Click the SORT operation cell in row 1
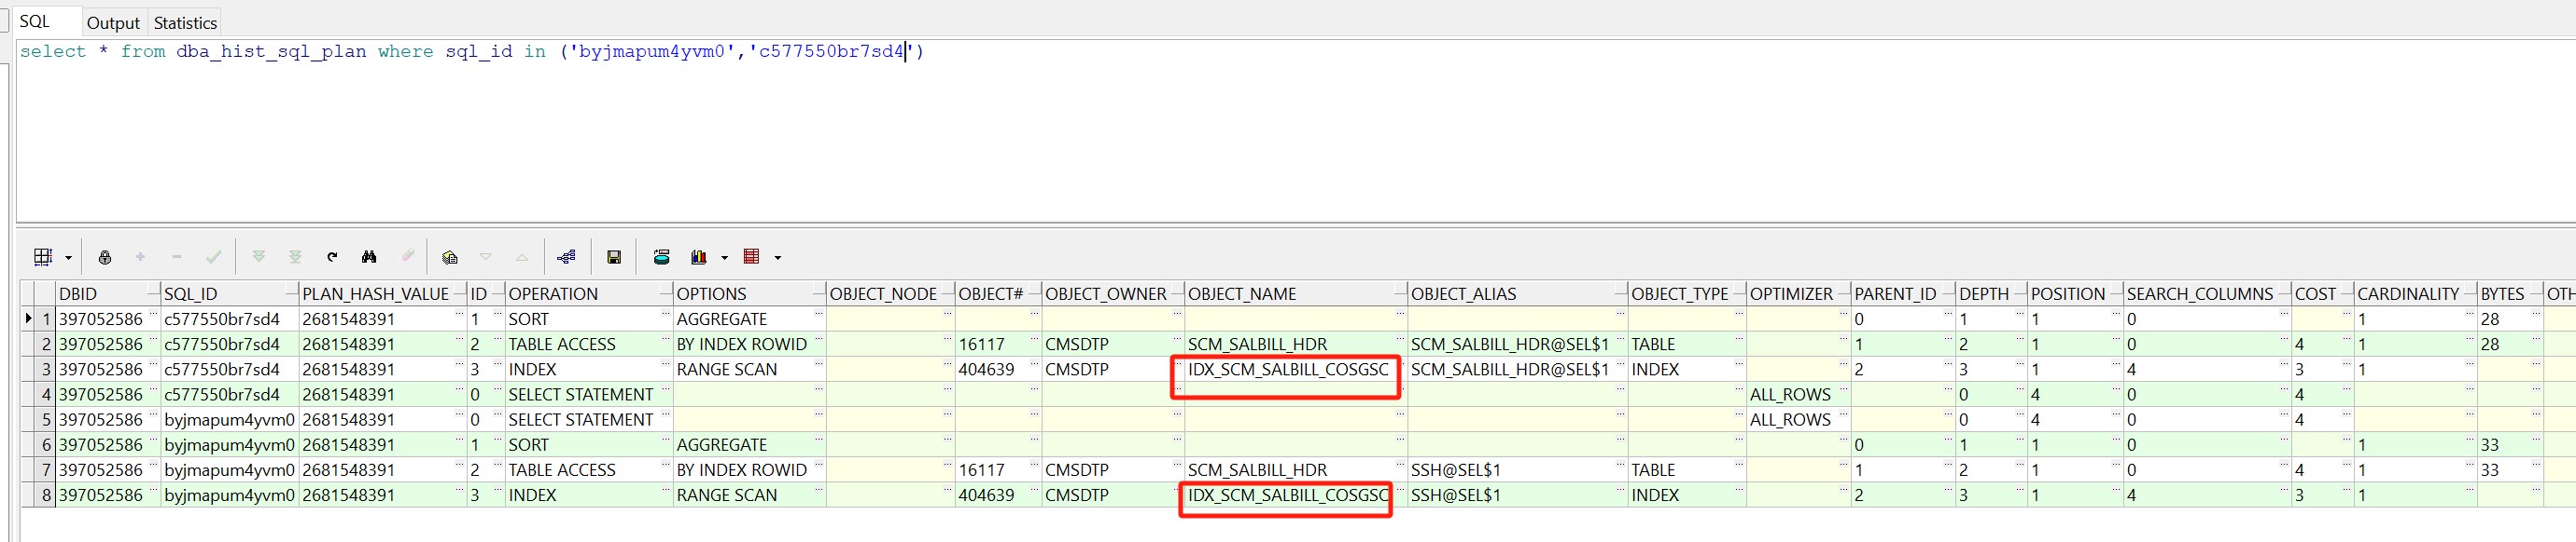 point(589,319)
